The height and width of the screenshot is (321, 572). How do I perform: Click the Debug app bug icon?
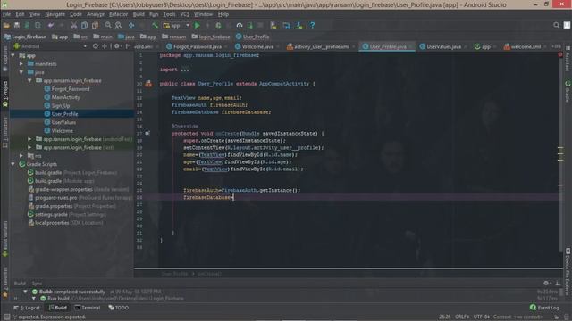(x=218, y=26)
